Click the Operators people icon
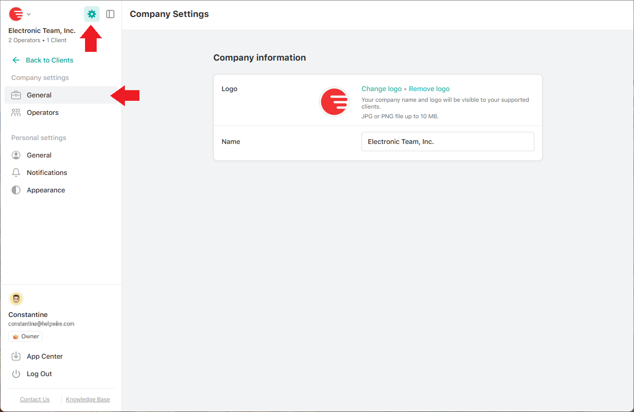 (16, 112)
